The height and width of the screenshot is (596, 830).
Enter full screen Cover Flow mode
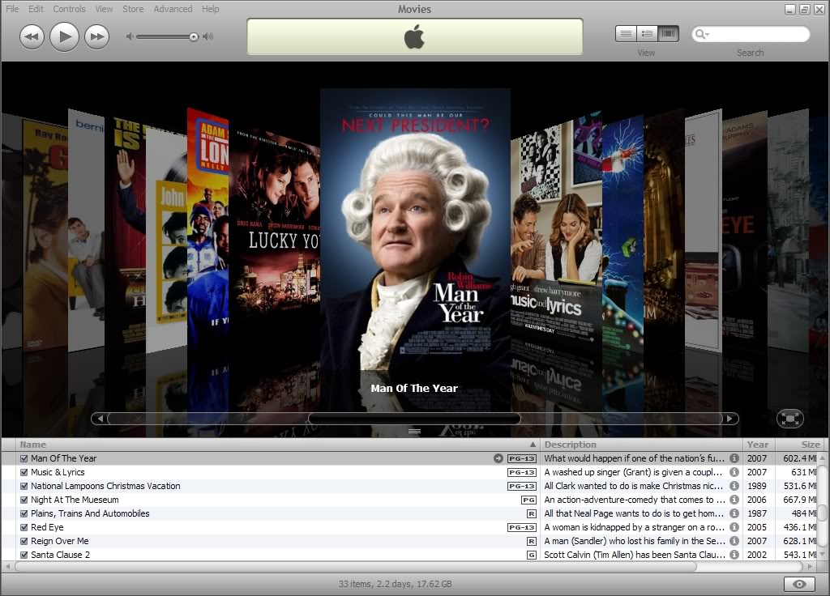789,419
